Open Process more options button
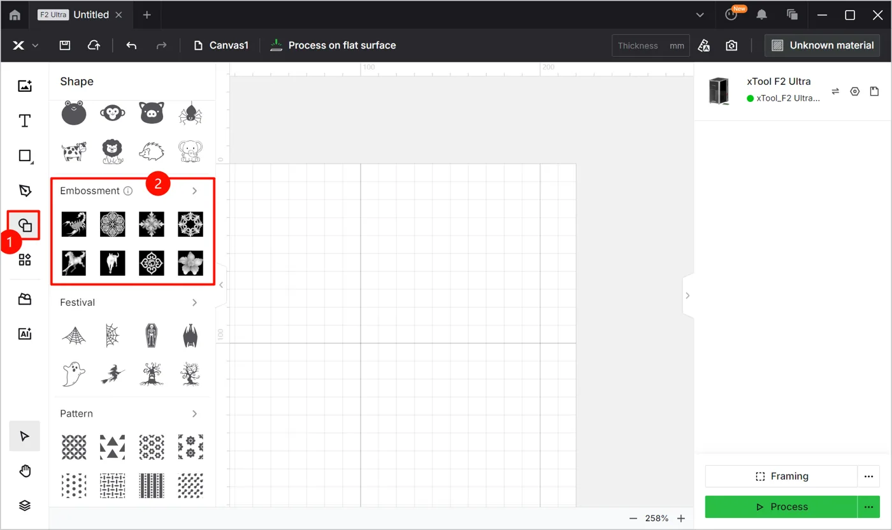This screenshot has height=530, width=892. pyautogui.click(x=868, y=507)
